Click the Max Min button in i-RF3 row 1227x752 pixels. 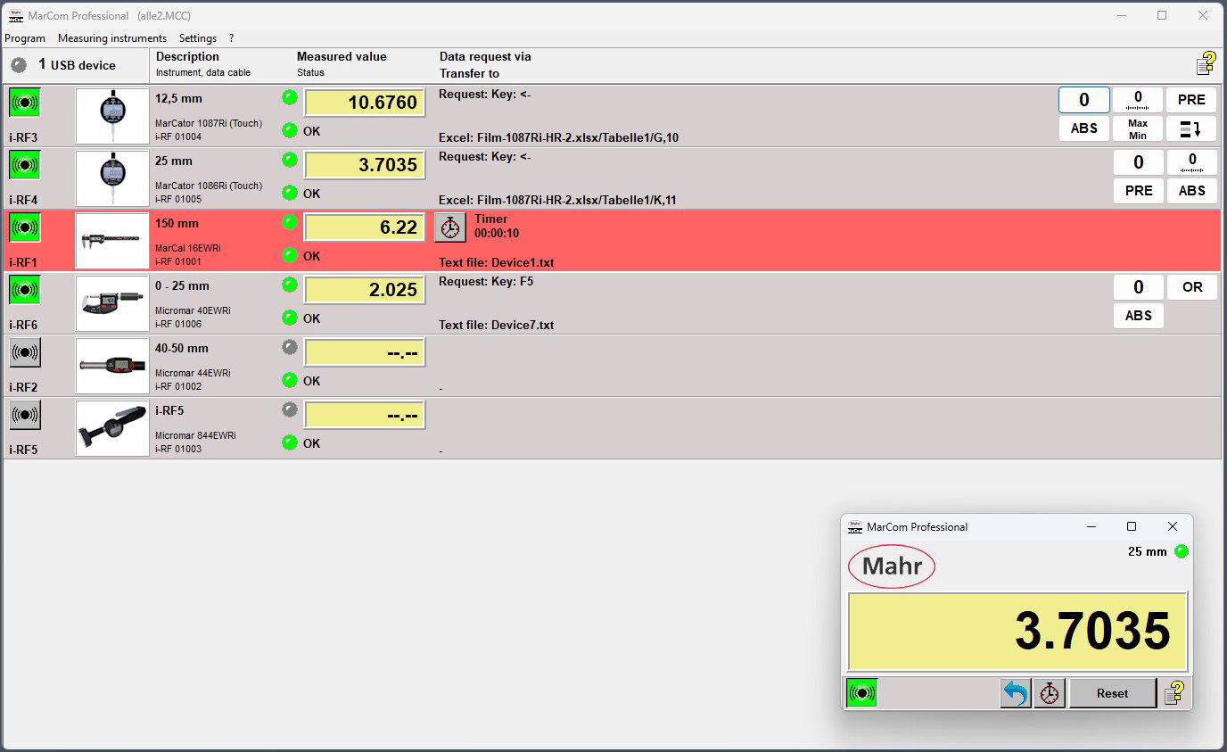pos(1138,128)
